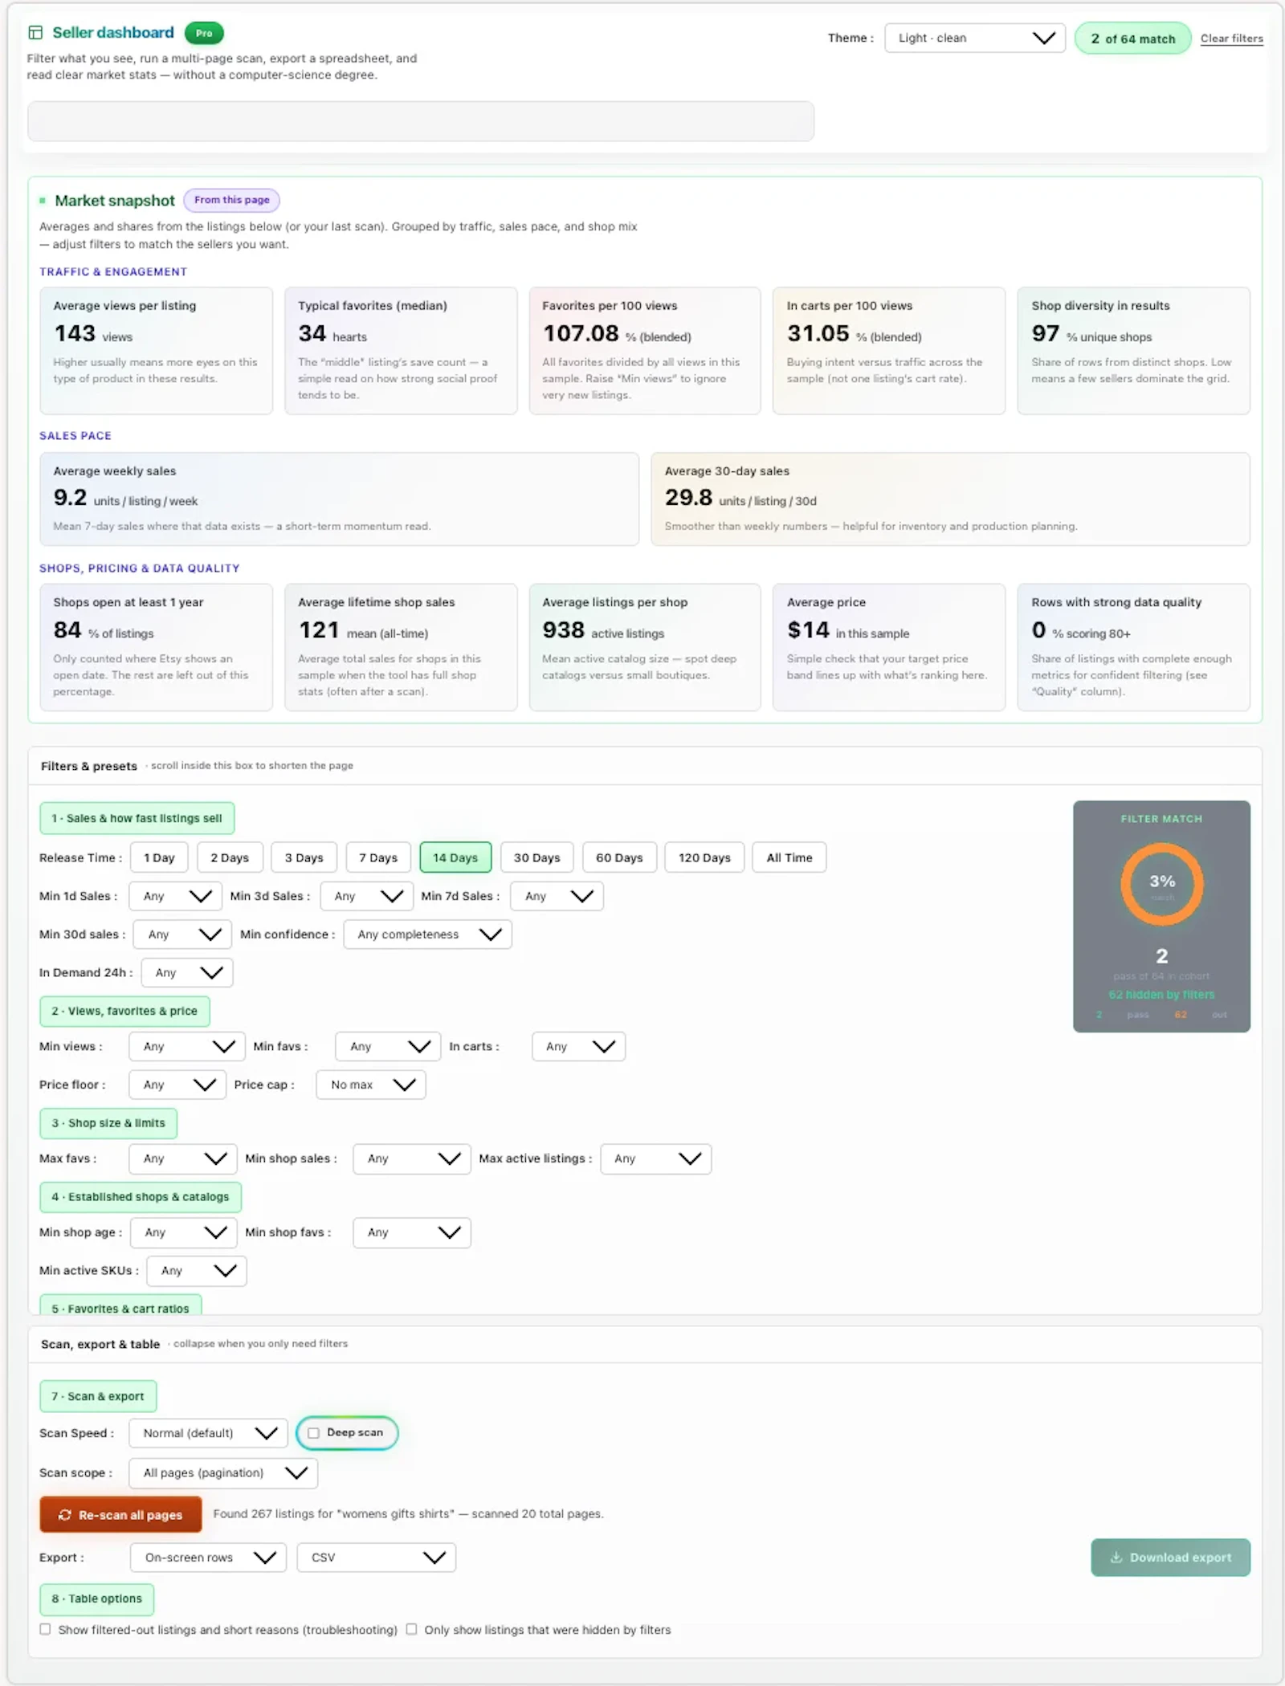Click the From this page badge
The image size is (1285, 1686).
[231, 200]
